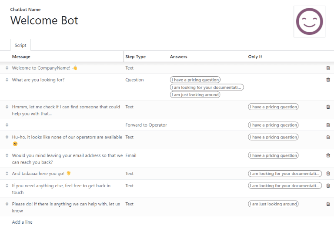Click Only If tag on 'Please do!' row
Image resolution: width=334 pixels, height=225 pixels.
pyautogui.click(x=273, y=204)
